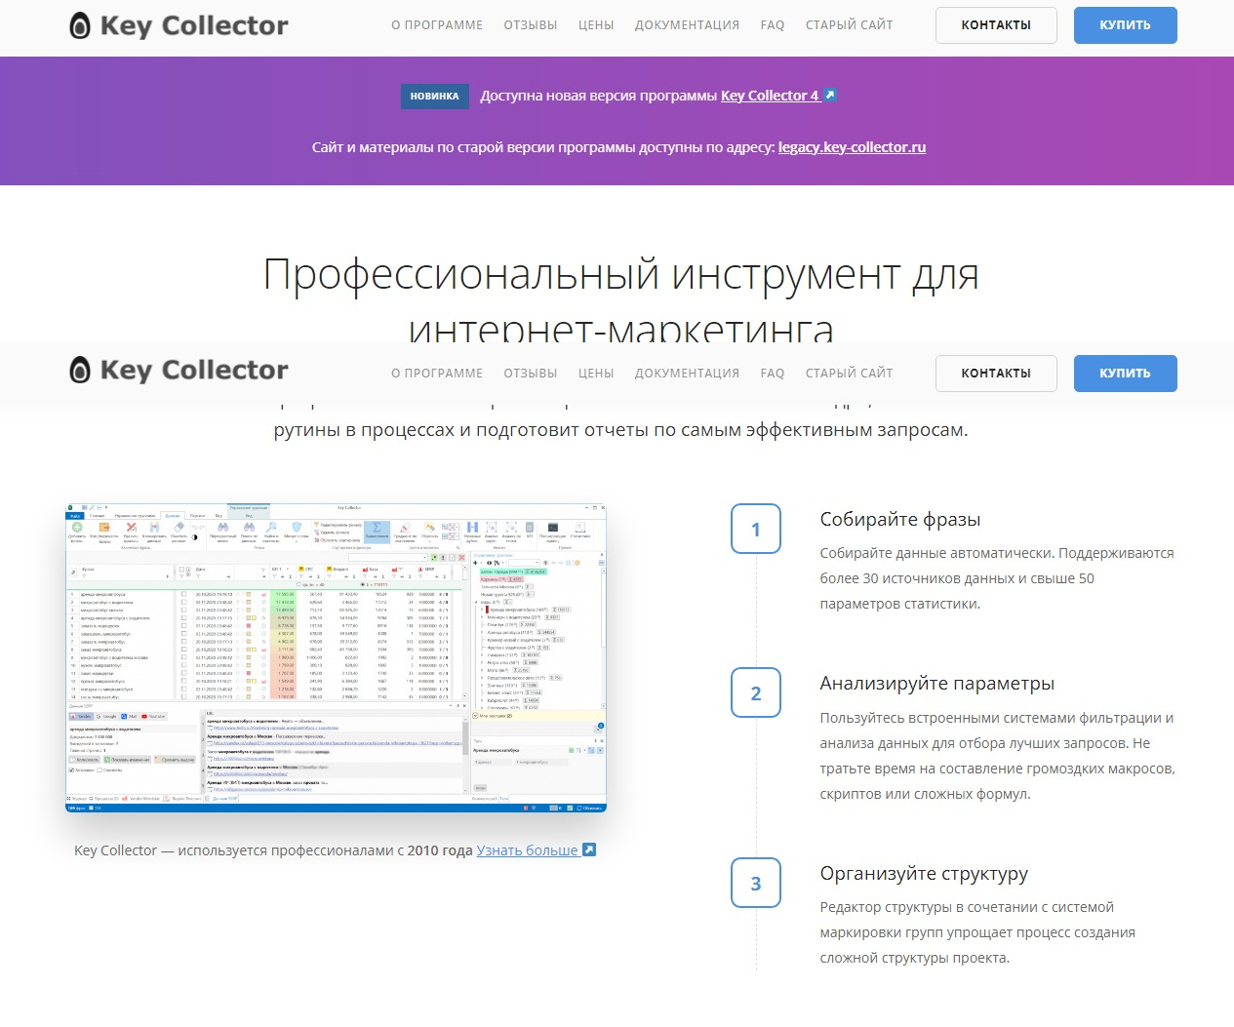This screenshot has width=1234, height=1027.
Task: Select the Неявные дубли analysis icon
Action: (472, 529)
